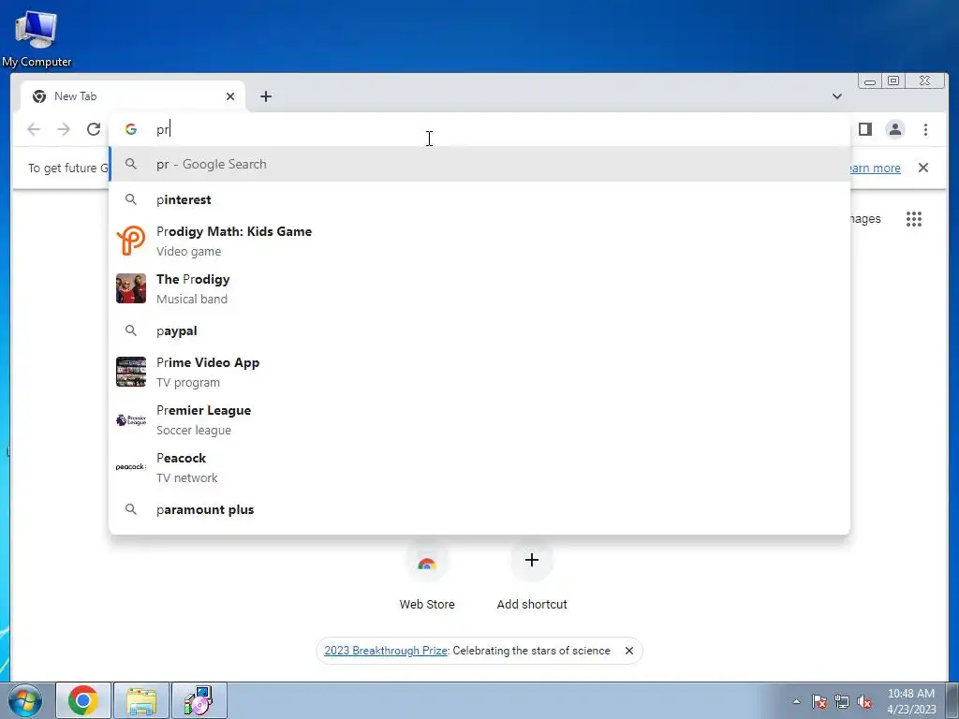
Task: Pick The Prodigy musical band suggestion
Action: point(479,288)
